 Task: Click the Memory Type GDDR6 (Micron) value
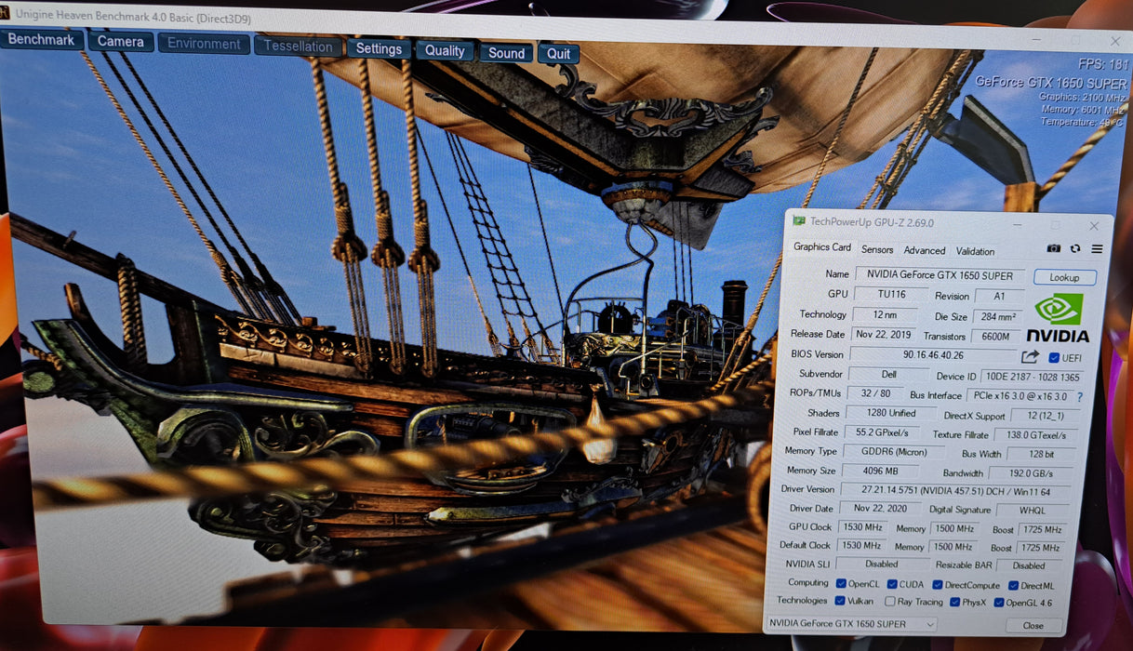tap(893, 451)
